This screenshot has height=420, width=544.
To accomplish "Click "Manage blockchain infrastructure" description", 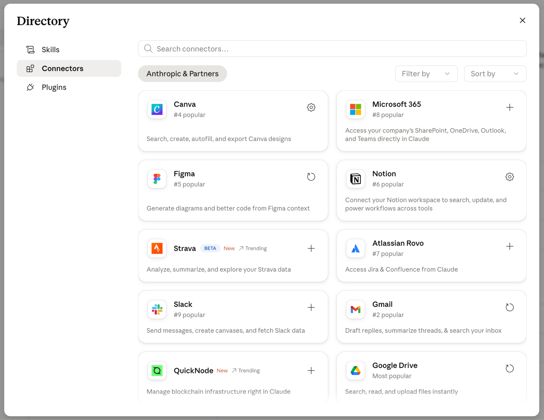I will [x=218, y=392].
